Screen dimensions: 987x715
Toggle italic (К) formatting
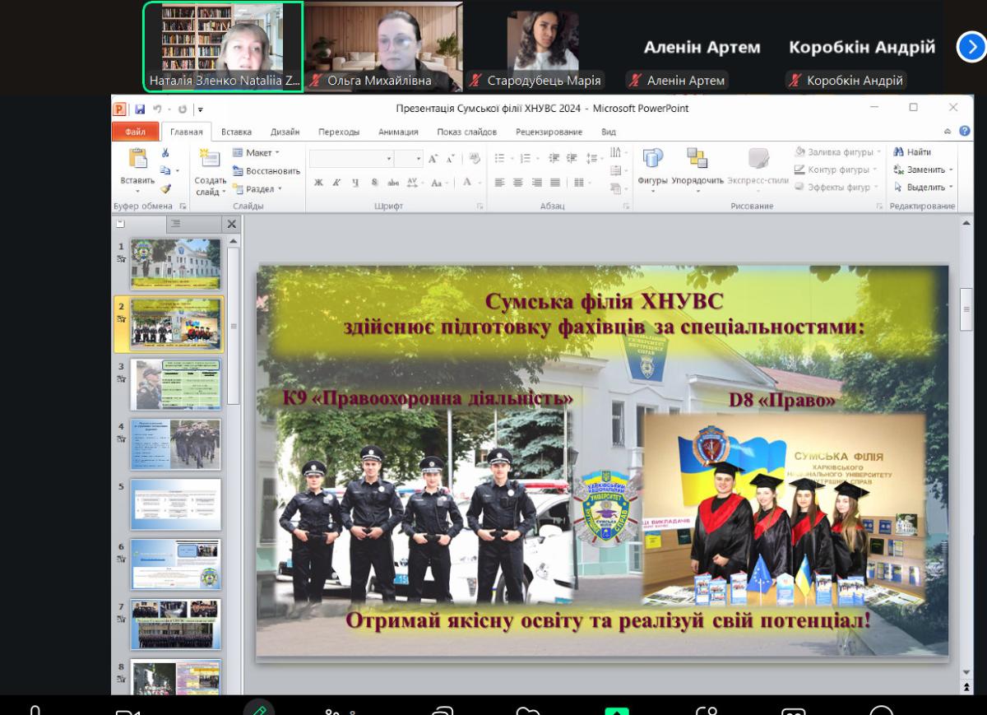[336, 183]
